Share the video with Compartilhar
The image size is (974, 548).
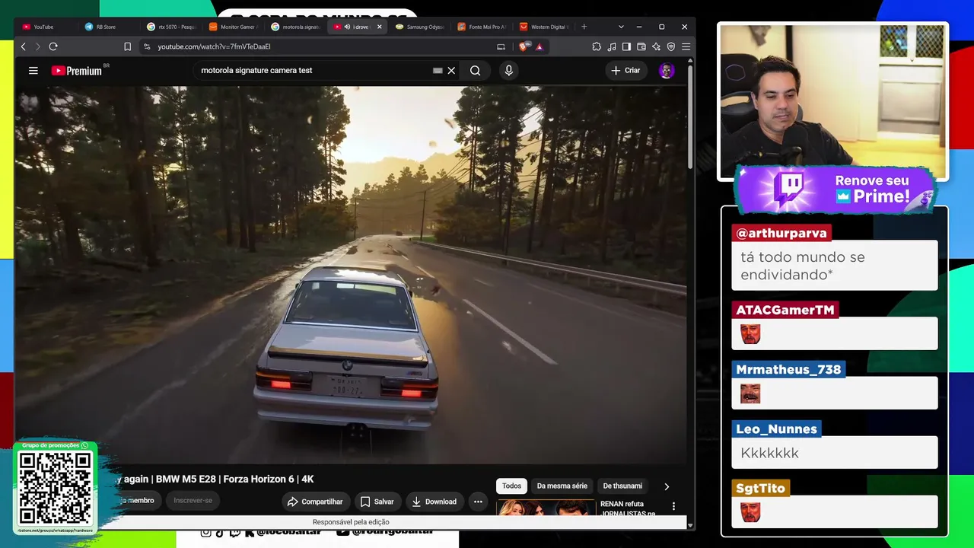[314, 502]
